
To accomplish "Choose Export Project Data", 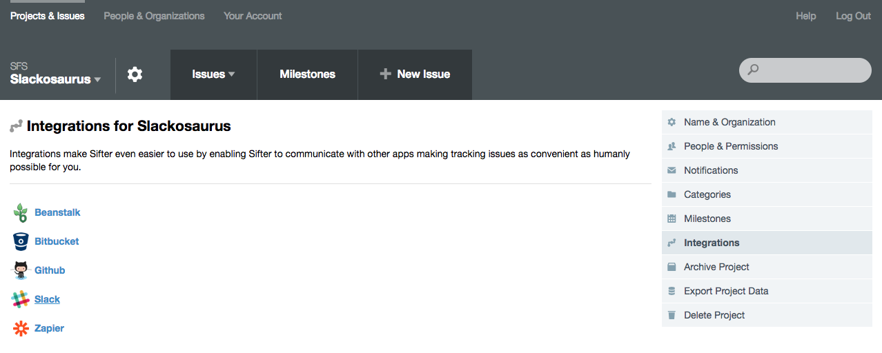I will (x=767, y=291).
